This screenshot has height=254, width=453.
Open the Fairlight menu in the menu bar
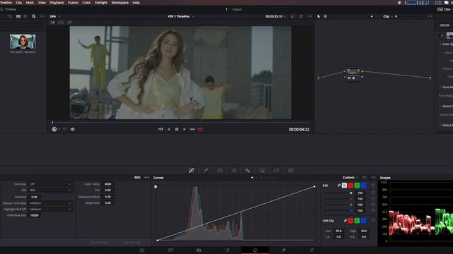click(x=101, y=3)
